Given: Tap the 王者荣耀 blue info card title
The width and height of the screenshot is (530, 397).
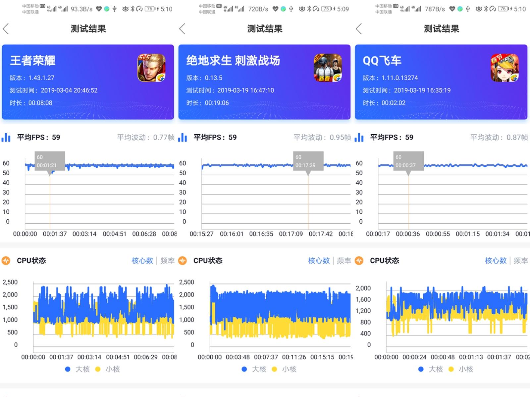Looking at the screenshot, I should [33, 61].
